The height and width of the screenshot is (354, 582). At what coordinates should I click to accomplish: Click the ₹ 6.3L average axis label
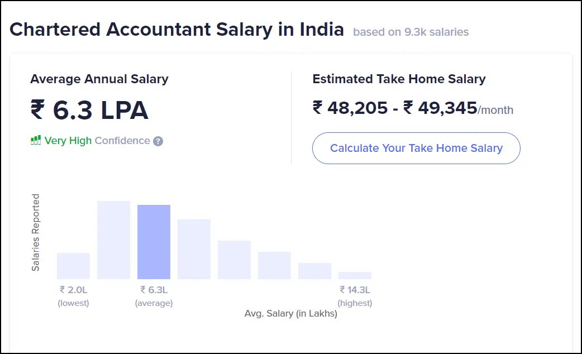tap(154, 290)
